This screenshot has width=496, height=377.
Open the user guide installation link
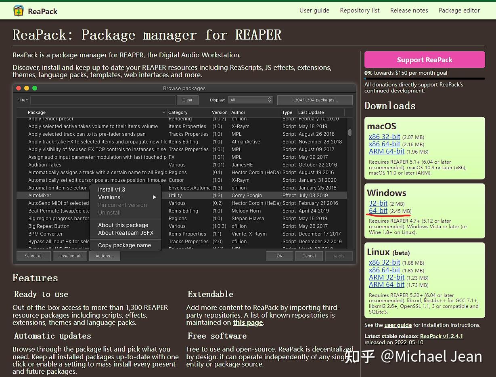pos(398,325)
